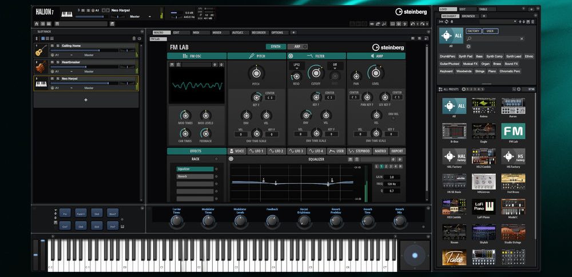Add a slot with the plus button
This screenshot has width=572, height=277.
tap(86, 100)
